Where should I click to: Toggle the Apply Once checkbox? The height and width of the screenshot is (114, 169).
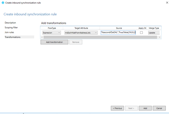coord(141,33)
